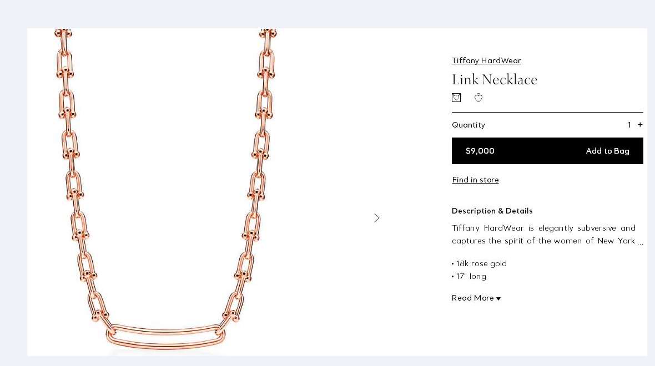Click the Tiffany HardWear description paragraph
Image resolution: width=655 pixels, height=366 pixels.
pyautogui.click(x=547, y=235)
